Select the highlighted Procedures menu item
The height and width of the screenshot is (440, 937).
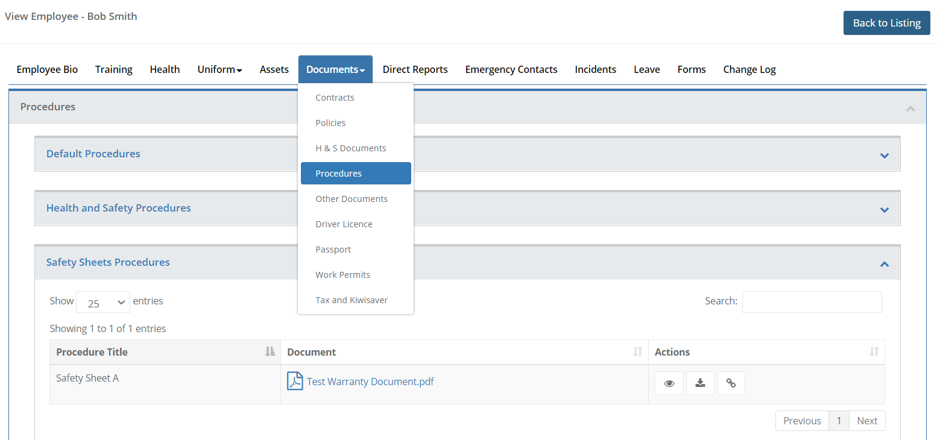tap(356, 174)
